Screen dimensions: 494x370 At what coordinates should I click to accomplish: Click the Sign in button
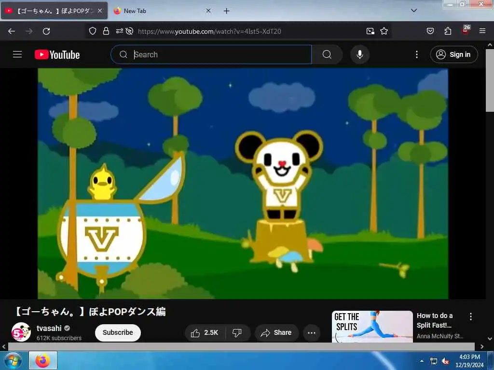[x=454, y=54]
